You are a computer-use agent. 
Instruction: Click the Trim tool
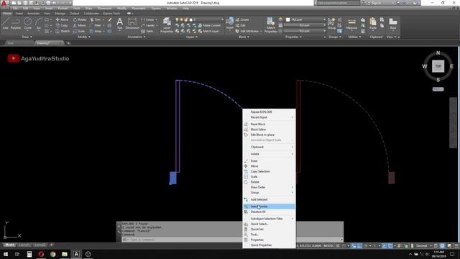click(96, 19)
